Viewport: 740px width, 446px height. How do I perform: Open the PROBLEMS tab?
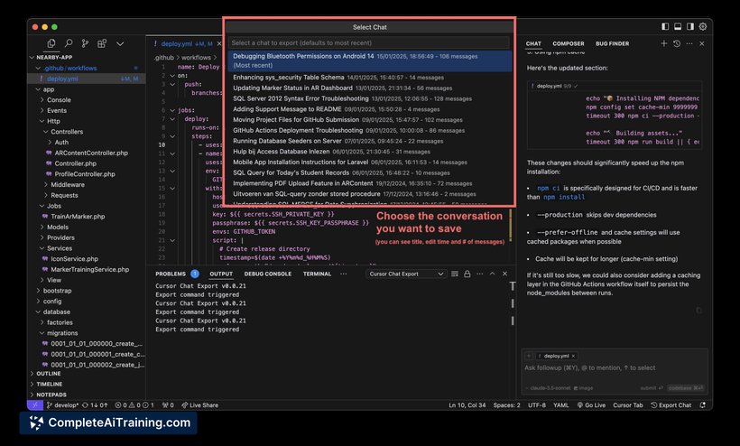click(x=171, y=274)
